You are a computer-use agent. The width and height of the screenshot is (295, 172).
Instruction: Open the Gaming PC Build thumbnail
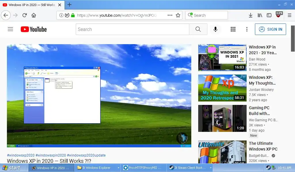222,118
